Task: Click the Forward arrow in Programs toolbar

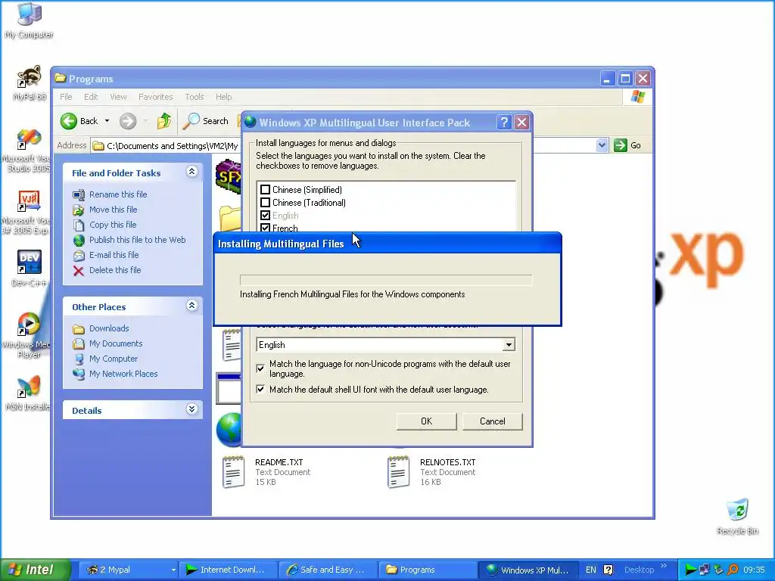Action: (128, 121)
